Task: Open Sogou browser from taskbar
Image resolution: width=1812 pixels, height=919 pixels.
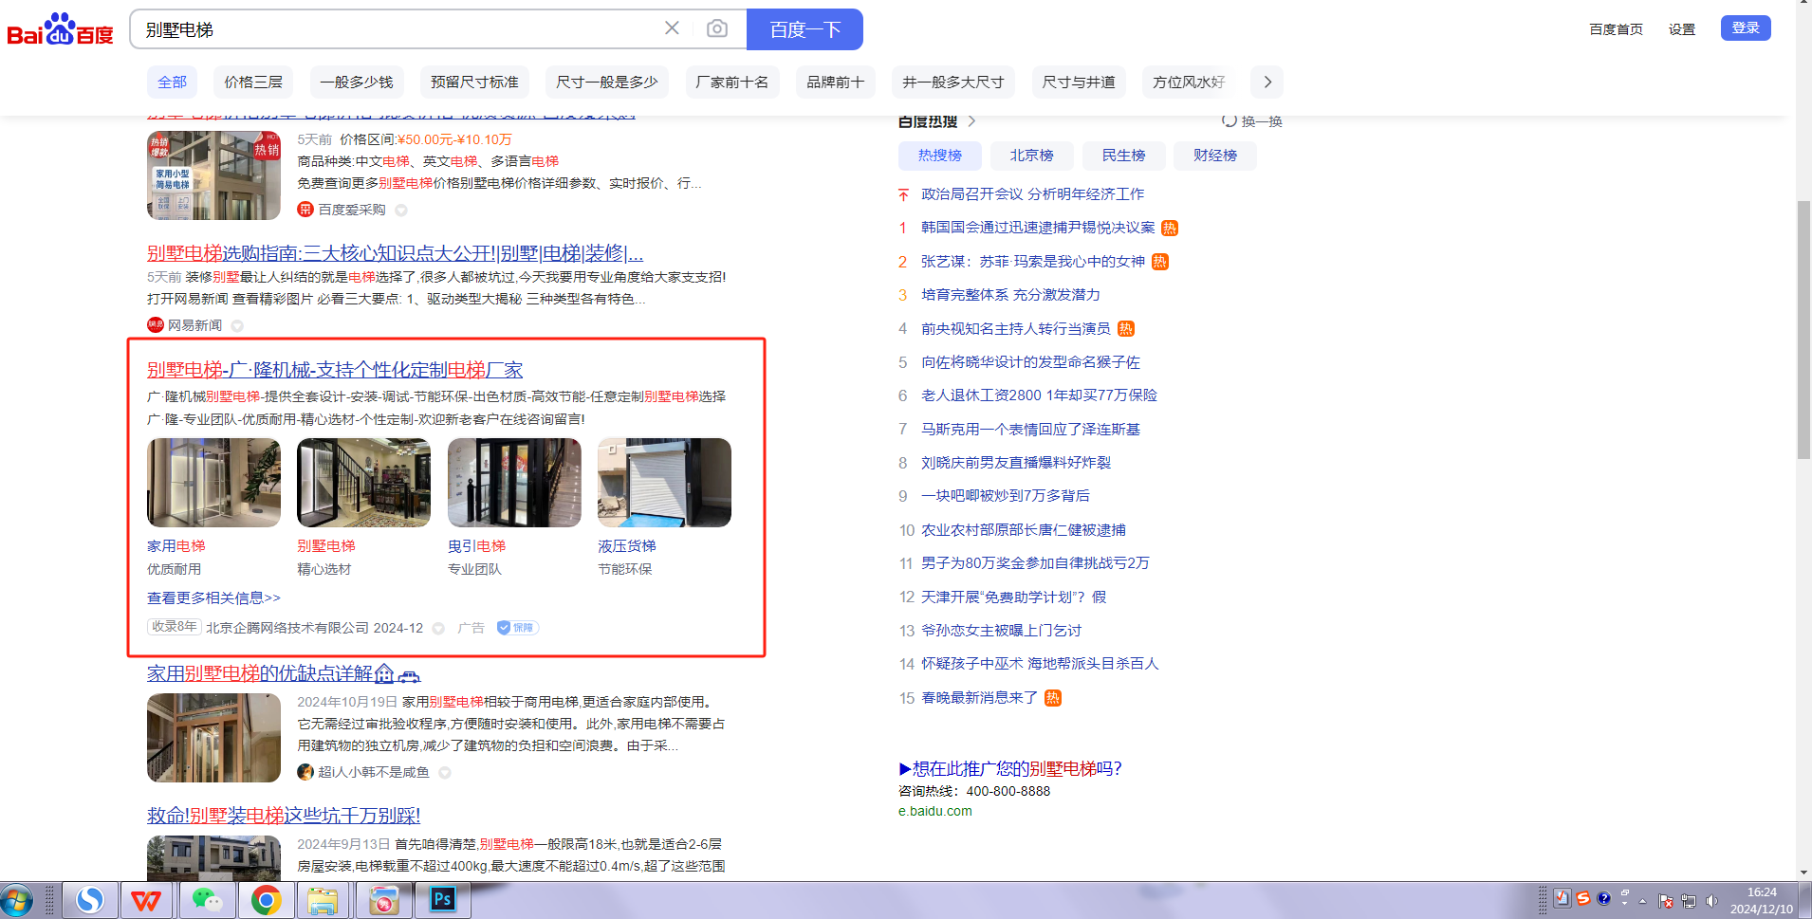Action: click(90, 900)
